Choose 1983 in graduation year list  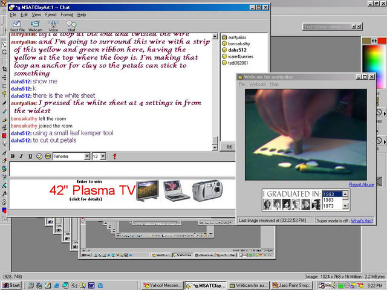(332, 200)
